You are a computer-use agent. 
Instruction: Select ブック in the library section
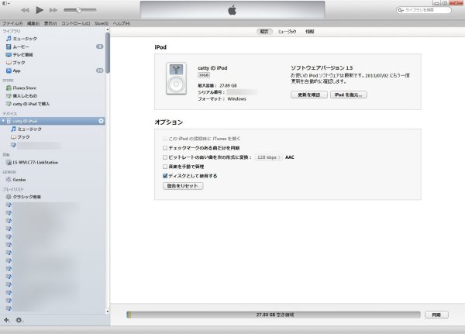pyautogui.click(x=15, y=63)
